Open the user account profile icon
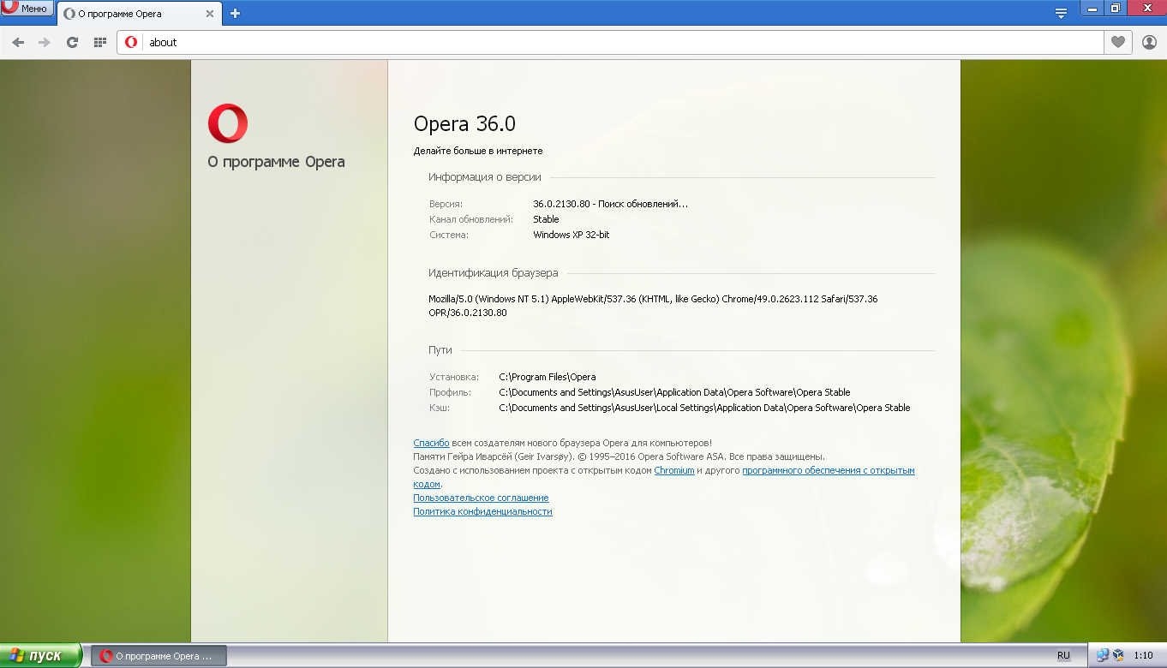Viewport: 1167px width, 668px height. tap(1149, 42)
